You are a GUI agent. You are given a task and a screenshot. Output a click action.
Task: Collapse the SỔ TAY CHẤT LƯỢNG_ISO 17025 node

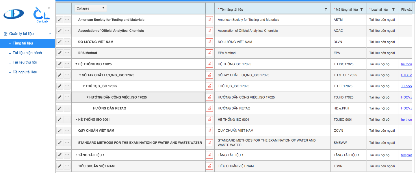tap(80, 75)
